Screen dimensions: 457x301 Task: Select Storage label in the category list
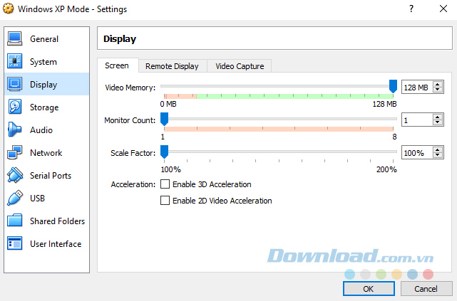pyautogui.click(x=44, y=107)
